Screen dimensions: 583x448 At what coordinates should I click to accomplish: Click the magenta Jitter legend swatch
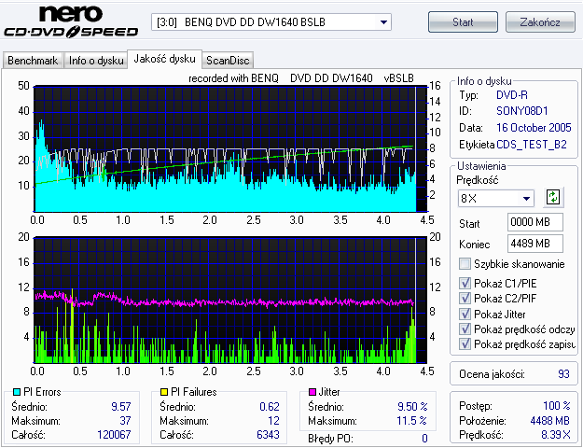point(312,392)
